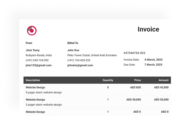Viewport: 177px width, 118px height.
Task: Click invoice number #27346733-022
Action: click(x=134, y=53)
